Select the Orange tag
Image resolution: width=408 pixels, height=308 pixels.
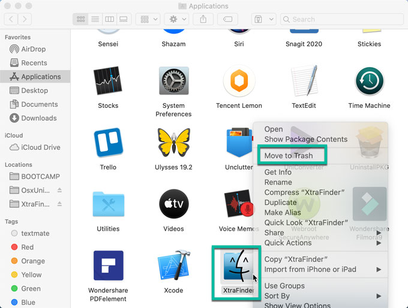[35, 261]
